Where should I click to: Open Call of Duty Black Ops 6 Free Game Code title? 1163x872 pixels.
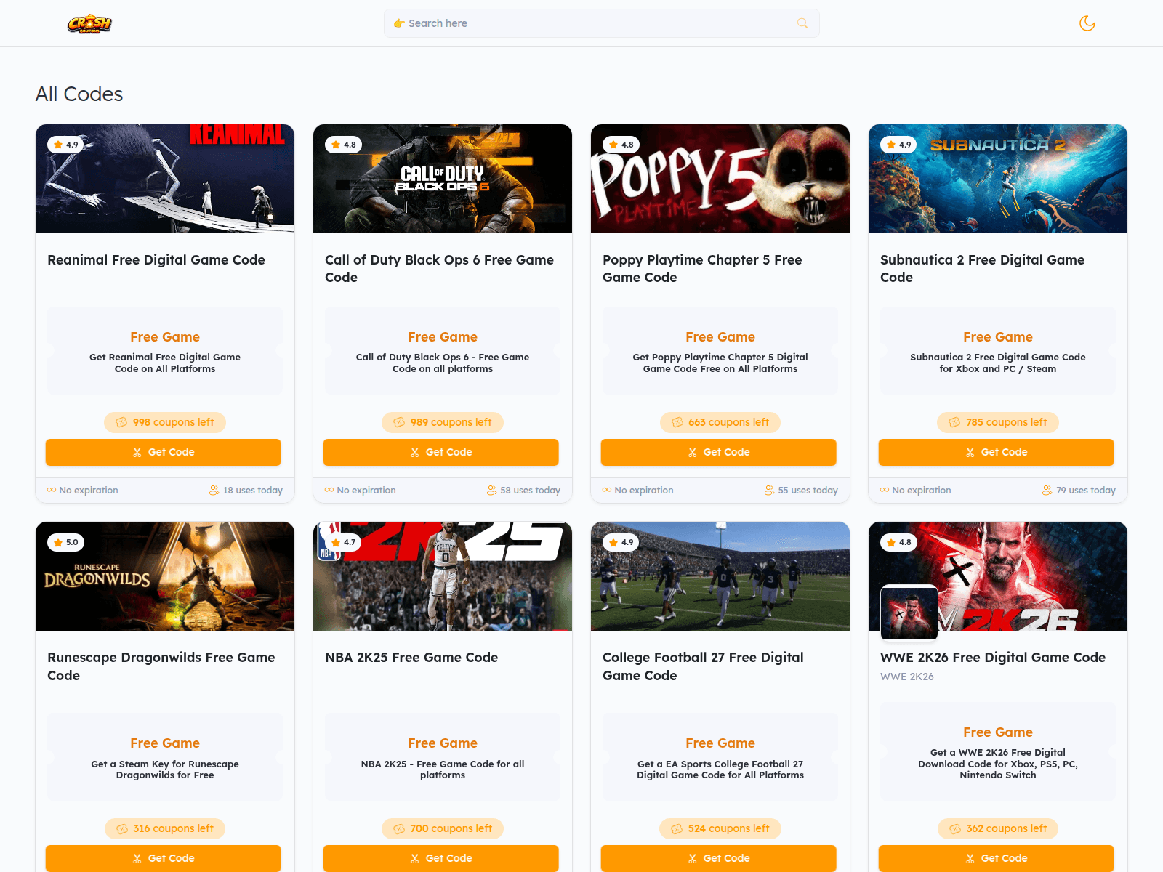[440, 269]
